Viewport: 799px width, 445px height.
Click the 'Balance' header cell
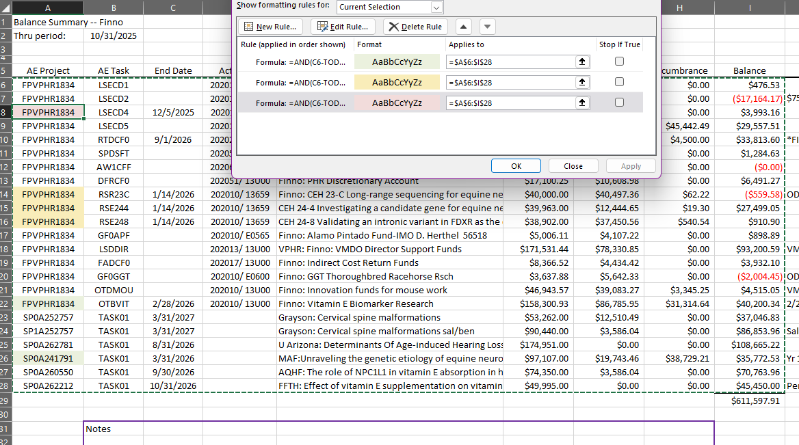(750, 71)
